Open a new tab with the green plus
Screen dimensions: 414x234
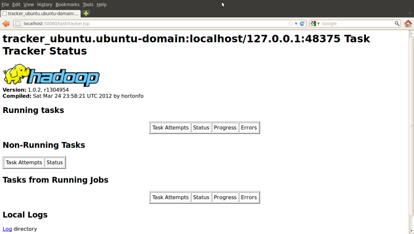pyautogui.click(x=85, y=13)
